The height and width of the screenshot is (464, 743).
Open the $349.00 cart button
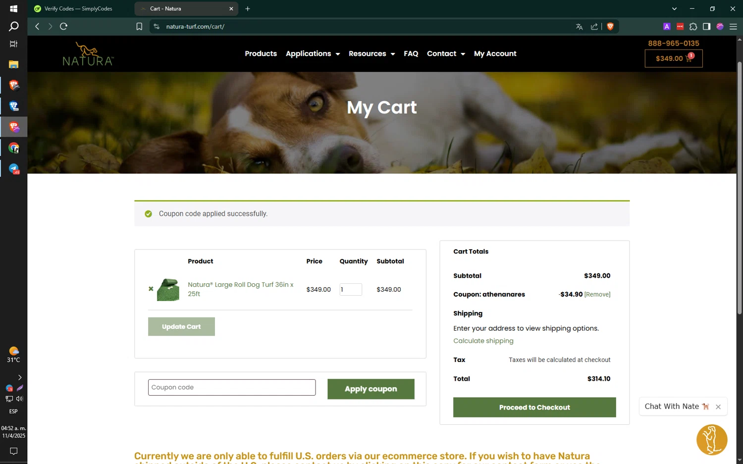[x=674, y=58]
